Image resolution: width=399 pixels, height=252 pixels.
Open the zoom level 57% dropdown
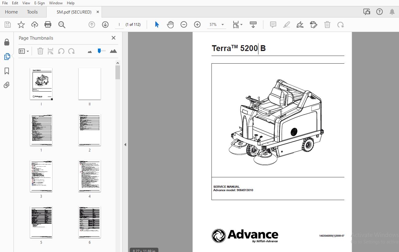pos(217,25)
